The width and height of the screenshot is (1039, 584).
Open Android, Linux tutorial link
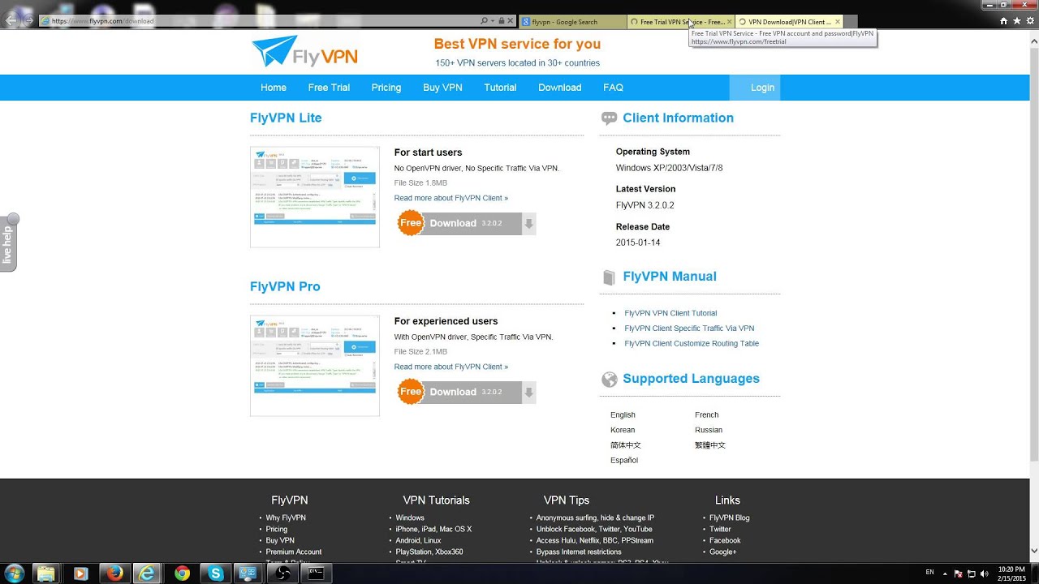(418, 540)
